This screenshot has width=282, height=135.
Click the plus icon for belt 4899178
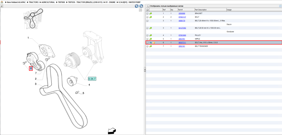coord(147,21)
